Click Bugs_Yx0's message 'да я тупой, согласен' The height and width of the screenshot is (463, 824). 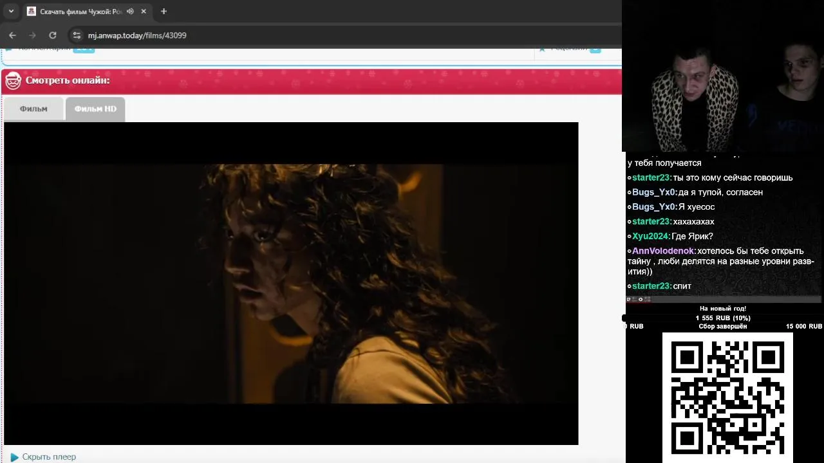click(x=720, y=192)
